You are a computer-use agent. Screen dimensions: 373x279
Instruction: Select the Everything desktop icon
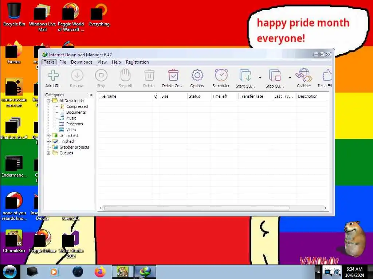(99, 14)
